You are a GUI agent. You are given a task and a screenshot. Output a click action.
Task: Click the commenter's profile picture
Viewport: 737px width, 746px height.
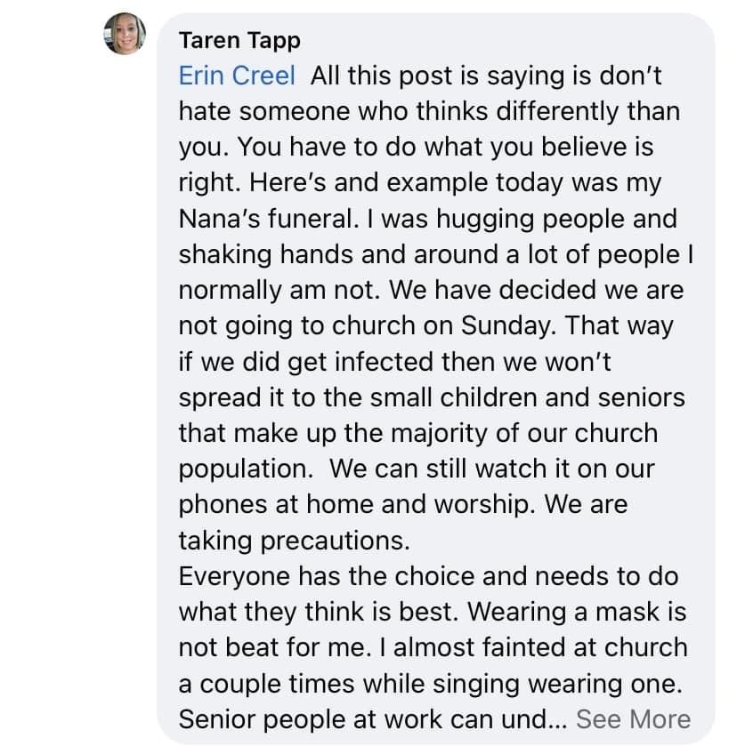pos(126,34)
